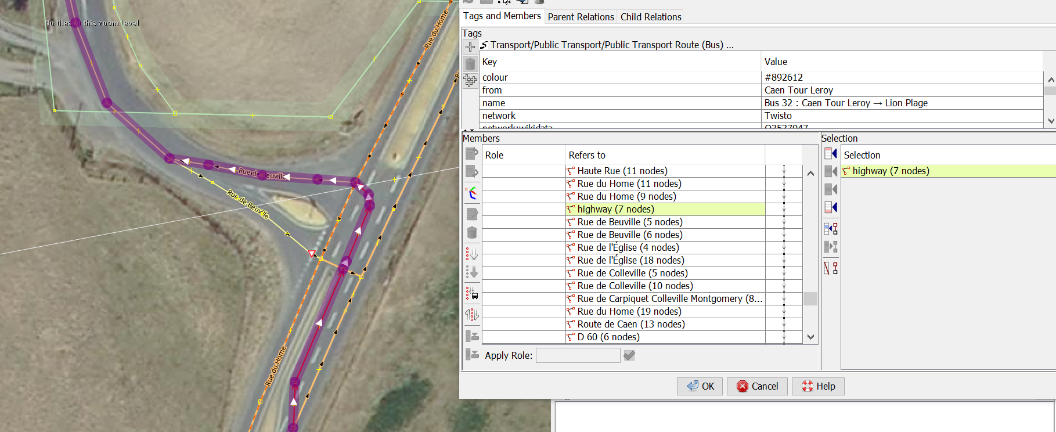This screenshot has height=432, width=1056.
Task: Select the Bus 32 name value cell
Action: tap(902, 103)
